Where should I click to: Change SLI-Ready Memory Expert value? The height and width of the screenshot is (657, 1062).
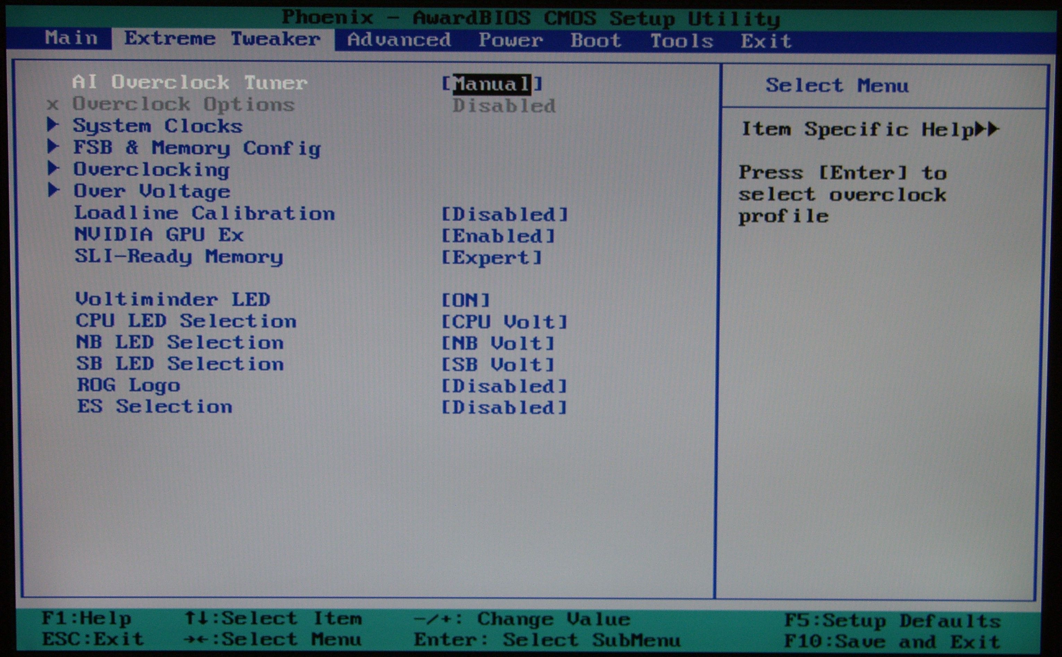click(x=492, y=258)
